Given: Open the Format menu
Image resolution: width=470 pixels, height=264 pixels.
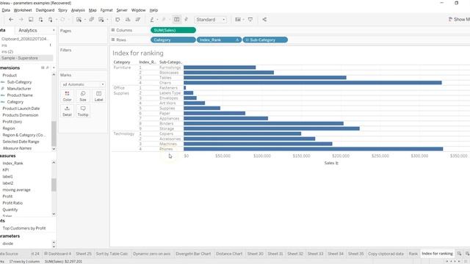Looking at the screenshot, I should click(x=106, y=10).
